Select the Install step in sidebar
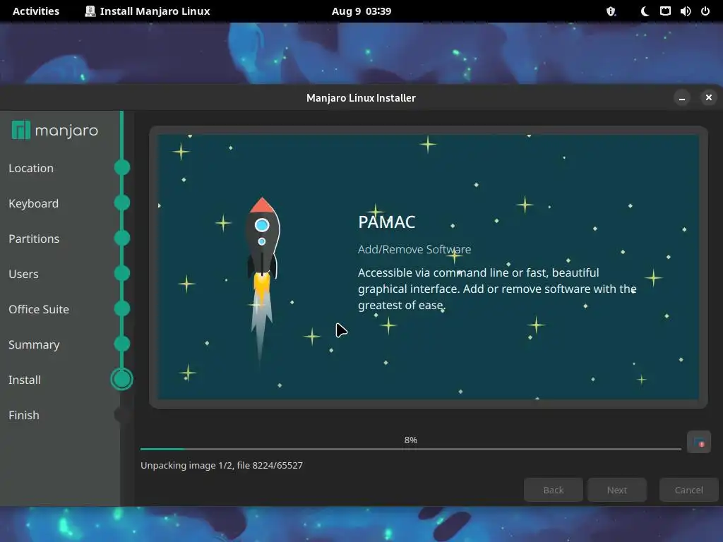Viewport: 723px width, 542px height. coord(25,380)
